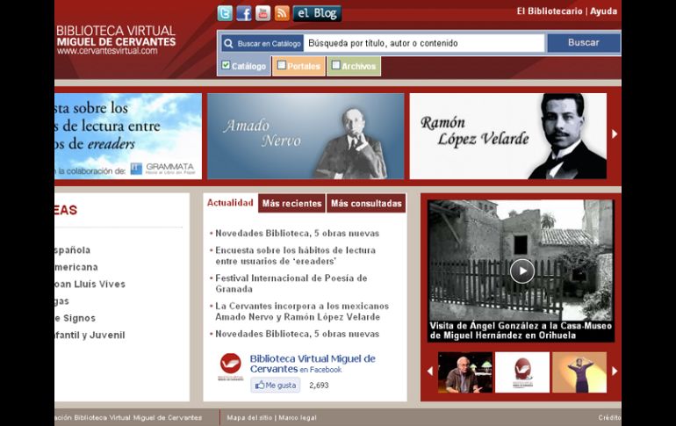Open el Blog icon link
676x426 pixels.
click(x=317, y=13)
